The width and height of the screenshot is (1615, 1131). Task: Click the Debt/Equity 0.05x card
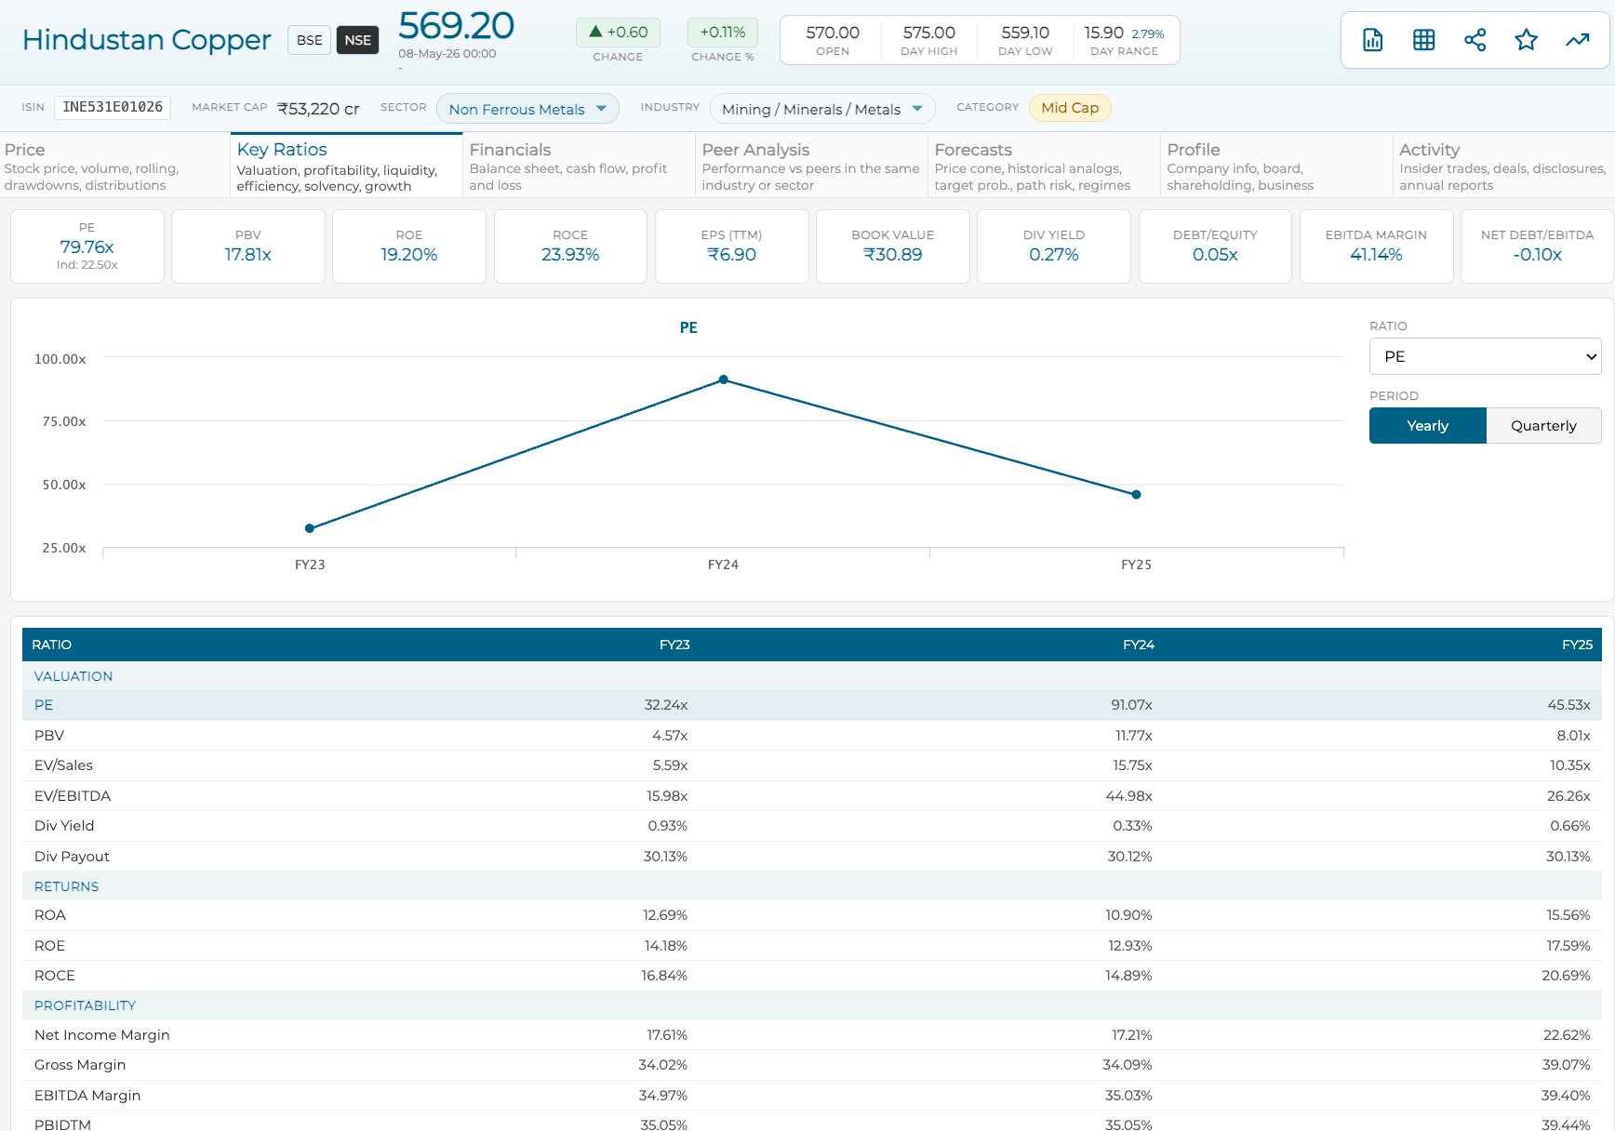coord(1215,246)
